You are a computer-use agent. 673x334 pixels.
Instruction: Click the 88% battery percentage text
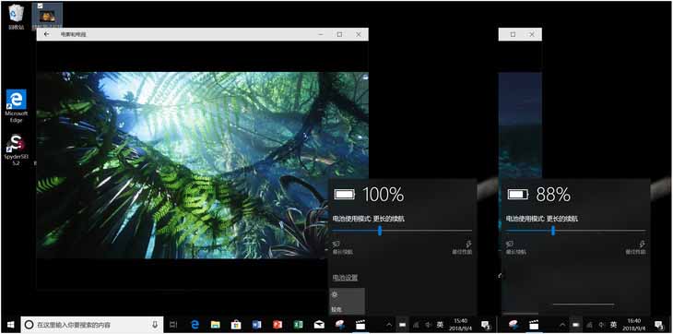click(x=553, y=195)
